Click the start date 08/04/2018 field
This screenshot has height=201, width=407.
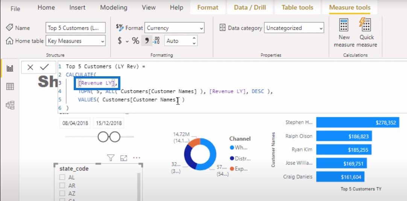point(75,123)
